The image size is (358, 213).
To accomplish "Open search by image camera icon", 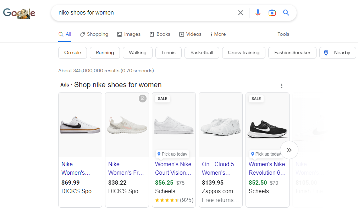I will pos(272,13).
